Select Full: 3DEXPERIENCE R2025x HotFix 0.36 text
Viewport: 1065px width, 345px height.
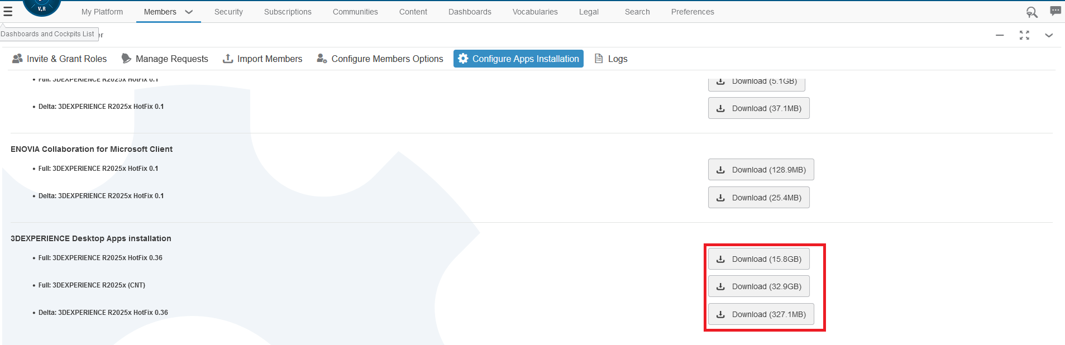coord(101,258)
